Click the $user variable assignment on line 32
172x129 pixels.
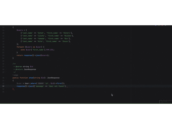click(19, 83)
